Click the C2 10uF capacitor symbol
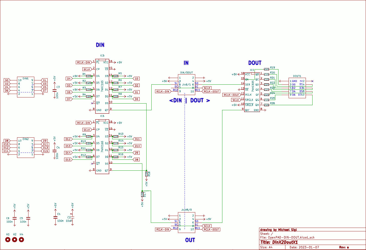The width and height of the screenshot is (366, 250). [x=72, y=218]
